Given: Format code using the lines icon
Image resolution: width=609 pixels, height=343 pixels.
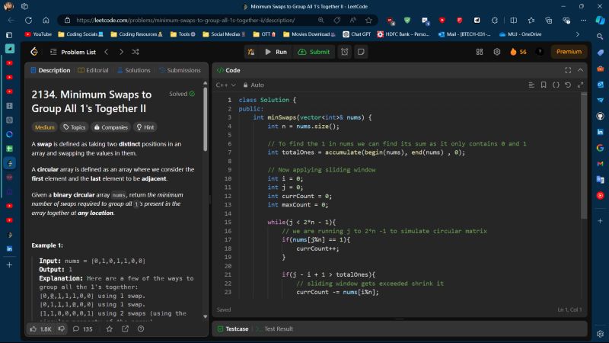Looking at the screenshot, I should click(x=531, y=85).
